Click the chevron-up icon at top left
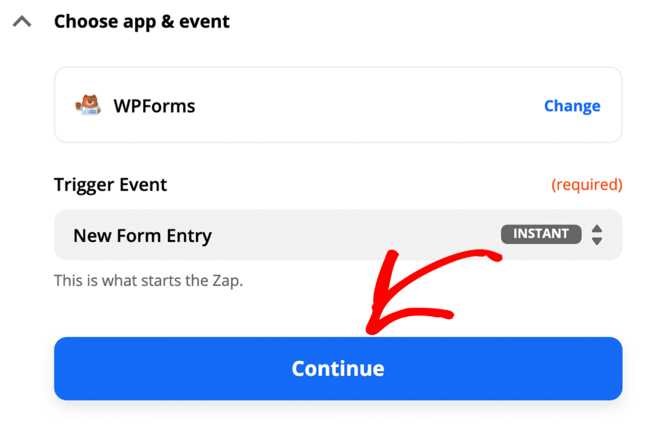The image size is (652, 428). pyautogui.click(x=22, y=21)
